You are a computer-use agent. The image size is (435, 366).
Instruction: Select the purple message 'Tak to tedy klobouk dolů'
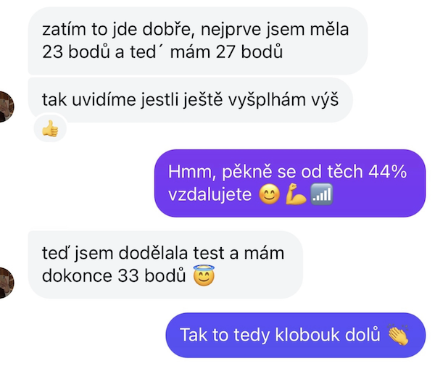click(296, 335)
